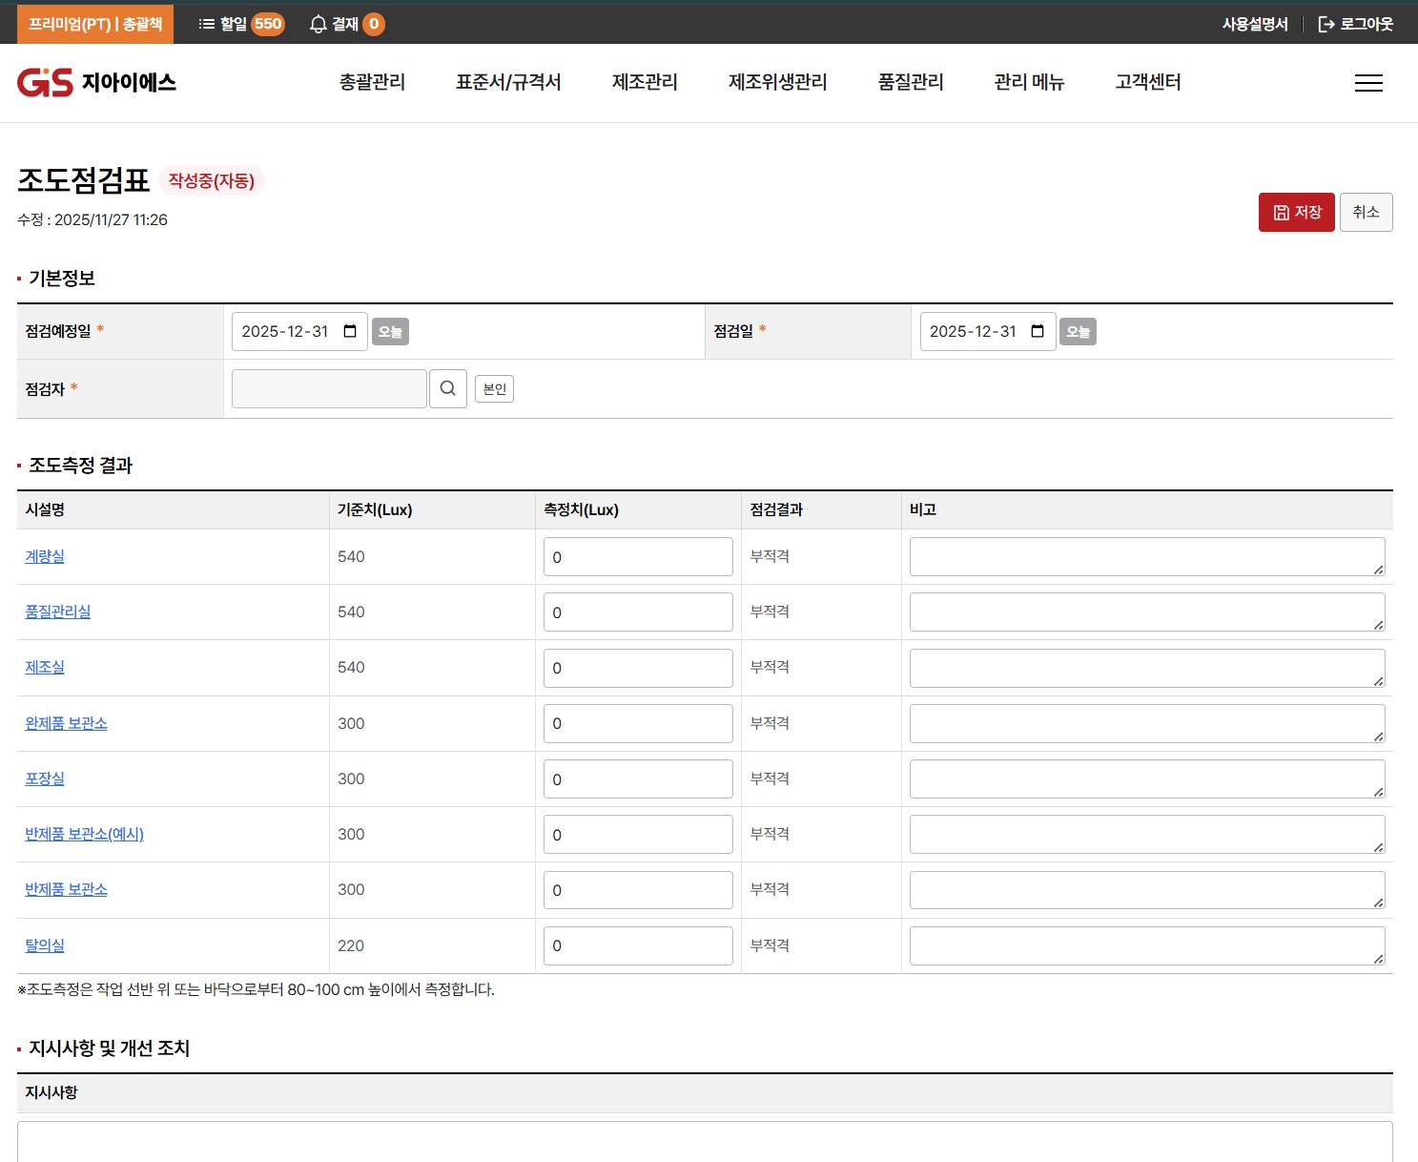Focus 비고 textarea for 계량실

click(1147, 557)
